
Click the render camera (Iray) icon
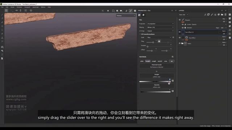tap(135, 10)
